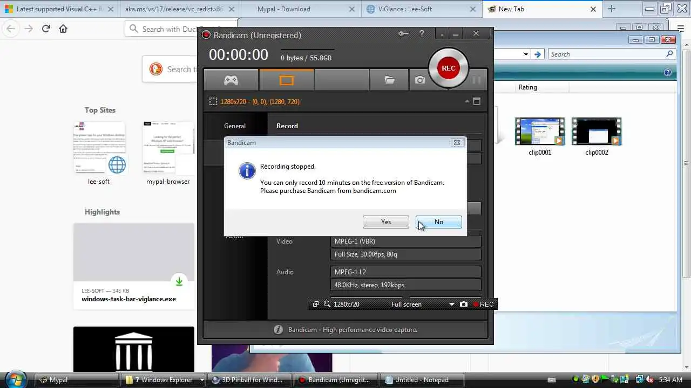This screenshot has width=691, height=388.
Task: Open the Explorer address bar dropdown arrow
Action: (526, 54)
